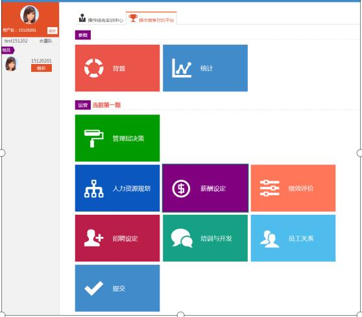Click the purple group members tag
Viewport: 362px width, 317px height.
pyautogui.click(x=8, y=50)
